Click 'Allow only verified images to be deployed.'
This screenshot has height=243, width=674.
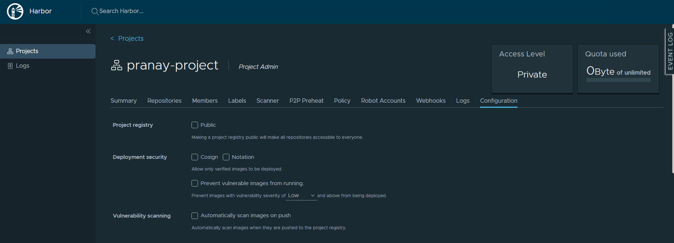pyautogui.click(x=237, y=169)
